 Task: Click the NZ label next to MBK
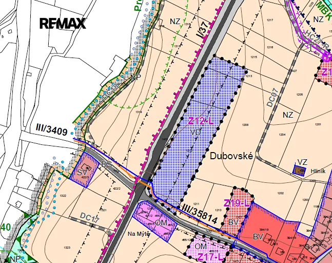click(x=318, y=20)
